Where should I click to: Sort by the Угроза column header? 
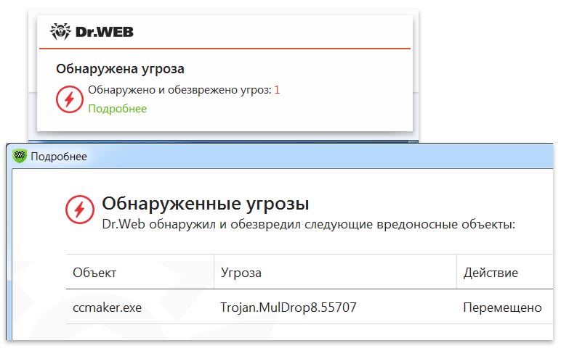coord(335,273)
